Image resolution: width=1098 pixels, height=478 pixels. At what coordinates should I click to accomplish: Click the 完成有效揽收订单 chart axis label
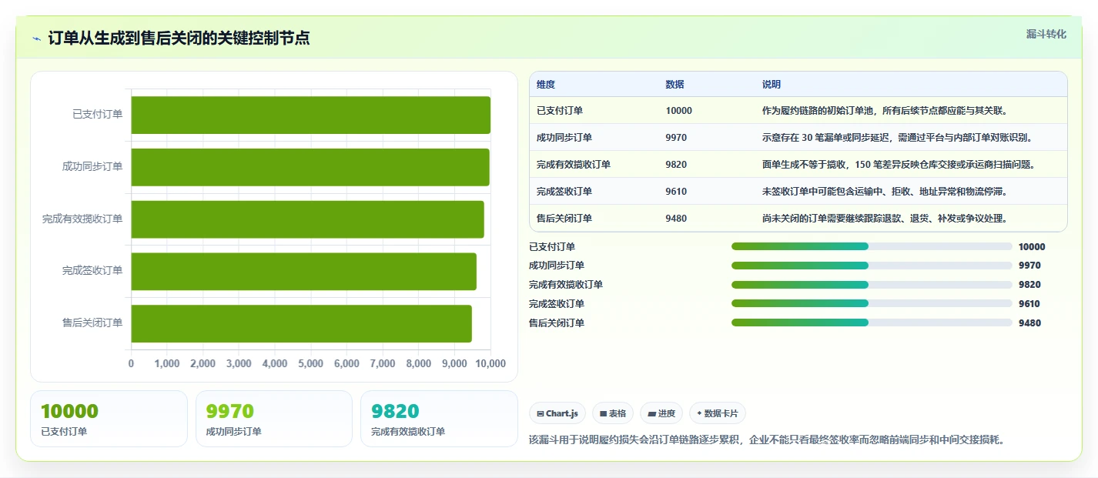click(82, 219)
